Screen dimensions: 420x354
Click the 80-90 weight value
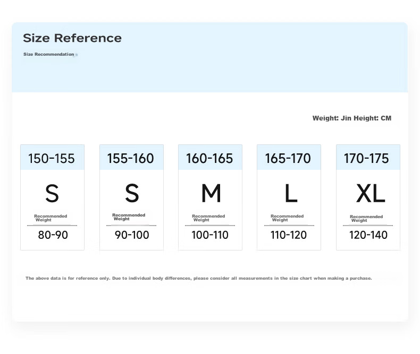point(53,235)
